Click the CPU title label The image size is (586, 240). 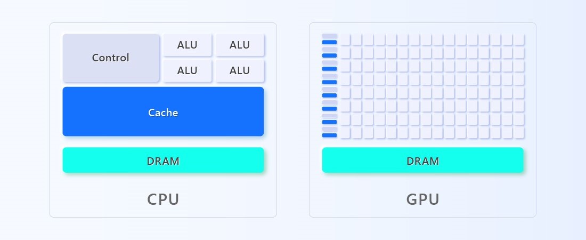tap(163, 199)
